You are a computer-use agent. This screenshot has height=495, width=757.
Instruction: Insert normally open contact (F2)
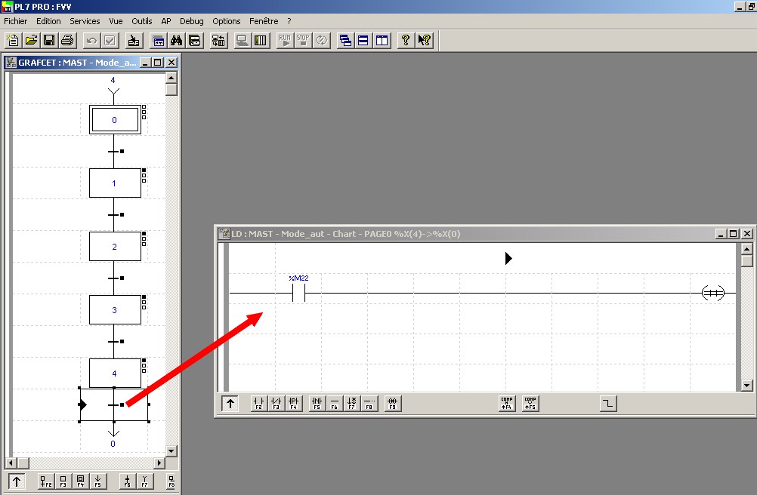[x=258, y=404]
